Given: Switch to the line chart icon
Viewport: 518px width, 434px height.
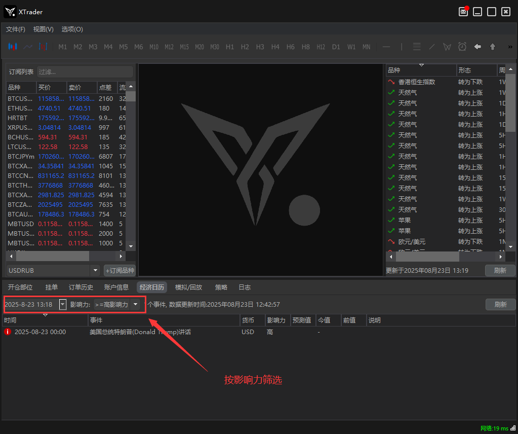Looking at the screenshot, I should pos(28,47).
